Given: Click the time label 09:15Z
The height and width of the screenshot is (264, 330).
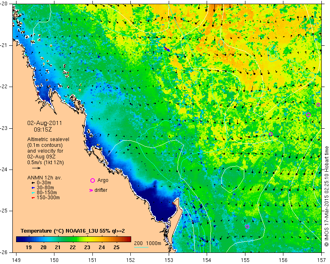Looking at the screenshot, I should click(x=43, y=130).
